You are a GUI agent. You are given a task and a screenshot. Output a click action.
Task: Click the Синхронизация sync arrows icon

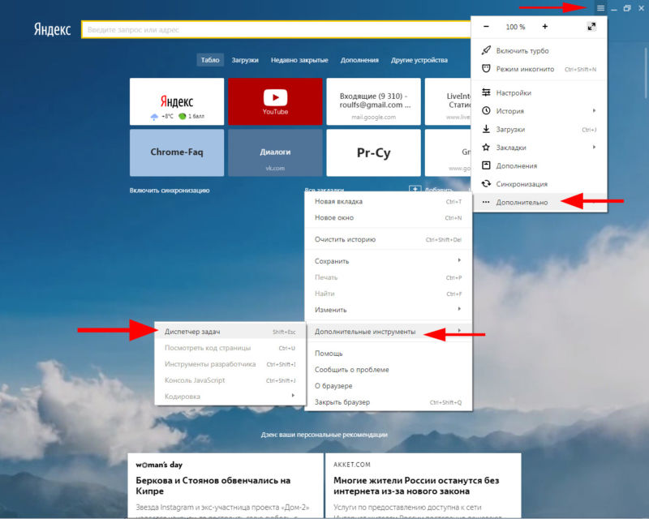coord(486,184)
